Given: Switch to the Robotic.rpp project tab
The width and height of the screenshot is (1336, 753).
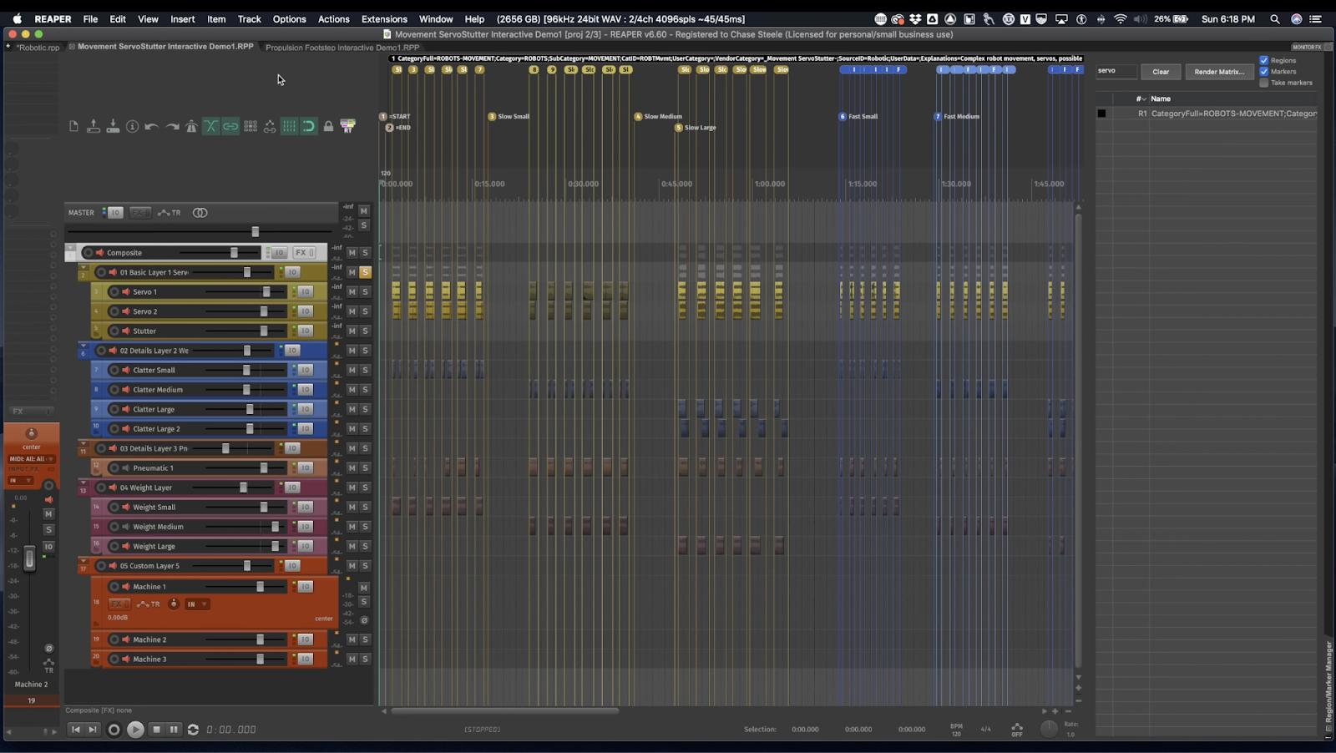Looking at the screenshot, I should coord(38,48).
